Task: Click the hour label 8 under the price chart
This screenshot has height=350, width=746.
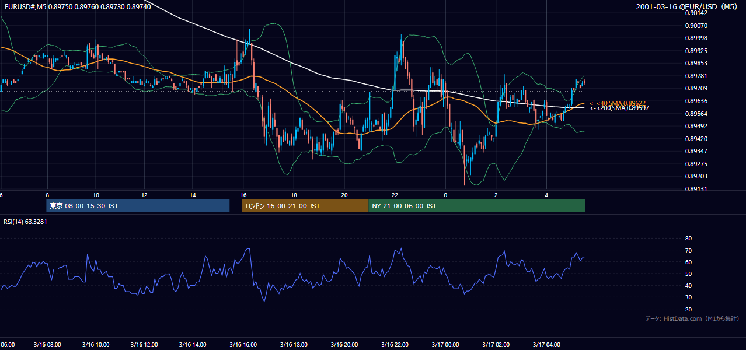Action: tap(47, 195)
